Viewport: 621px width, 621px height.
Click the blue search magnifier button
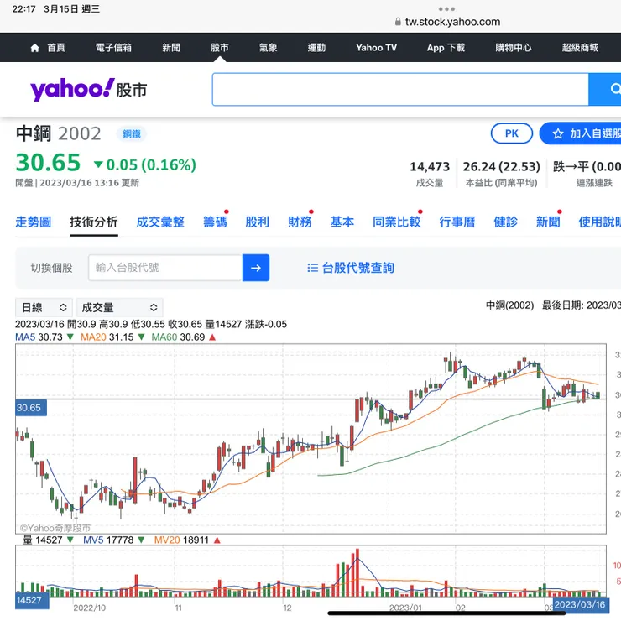[605, 89]
